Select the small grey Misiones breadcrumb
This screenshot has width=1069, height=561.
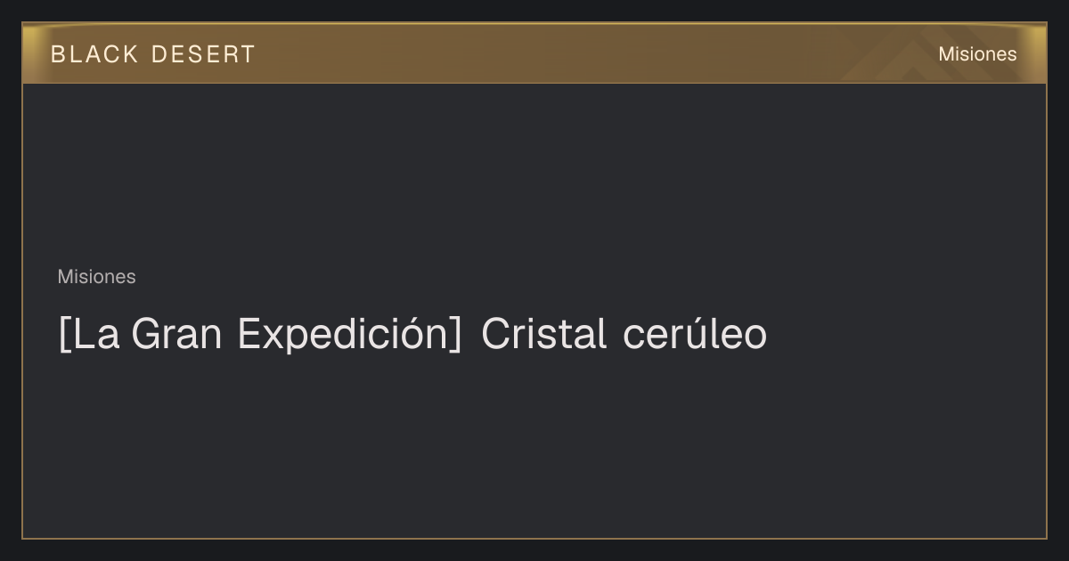coord(96,277)
